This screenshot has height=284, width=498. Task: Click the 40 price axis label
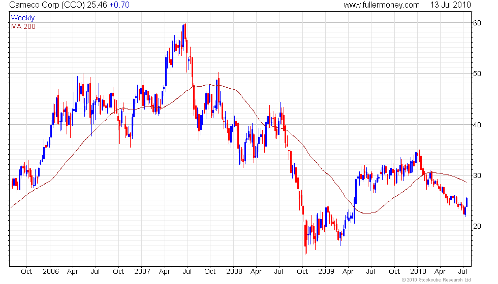477,125
